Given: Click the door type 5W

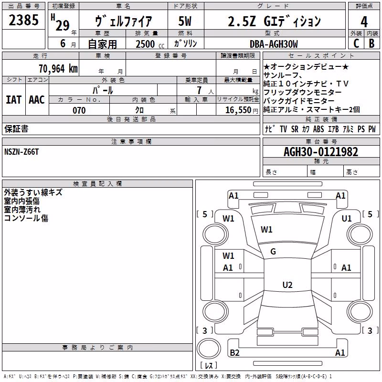Looking at the screenshot, I should pyautogui.click(x=185, y=21).
